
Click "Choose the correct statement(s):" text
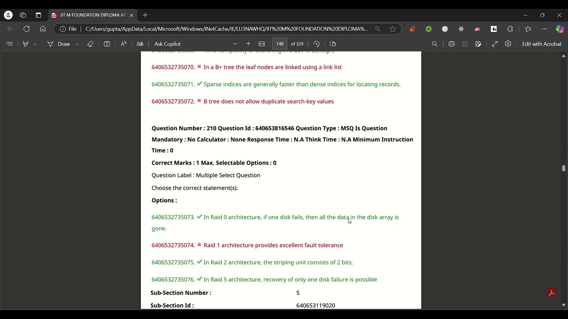[x=195, y=188]
